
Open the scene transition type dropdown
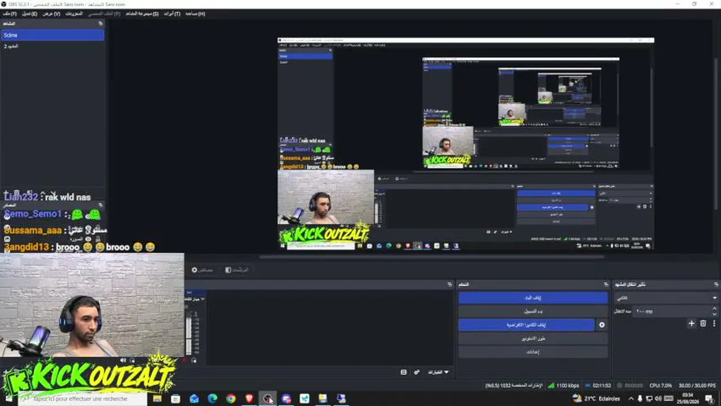pos(666,298)
